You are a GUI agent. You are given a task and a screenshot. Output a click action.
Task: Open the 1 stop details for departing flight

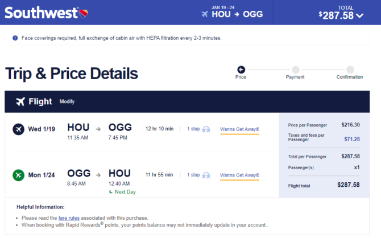pyautogui.click(x=193, y=129)
